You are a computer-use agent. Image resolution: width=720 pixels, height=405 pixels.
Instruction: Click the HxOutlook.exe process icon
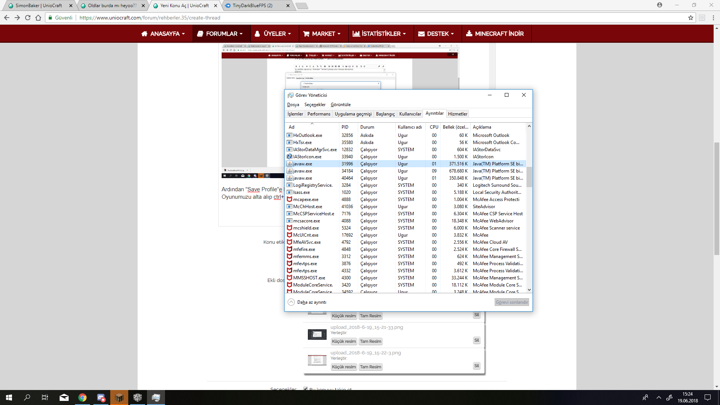pyautogui.click(x=289, y=135)
